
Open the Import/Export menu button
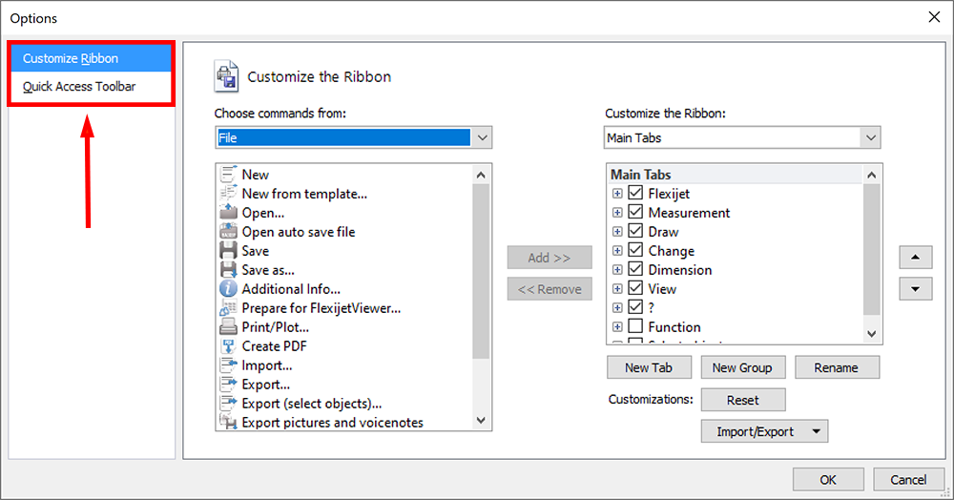click(x=764, y=431)
